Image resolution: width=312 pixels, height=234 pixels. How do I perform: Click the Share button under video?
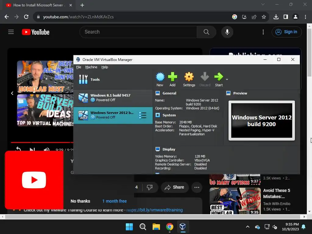175,187
